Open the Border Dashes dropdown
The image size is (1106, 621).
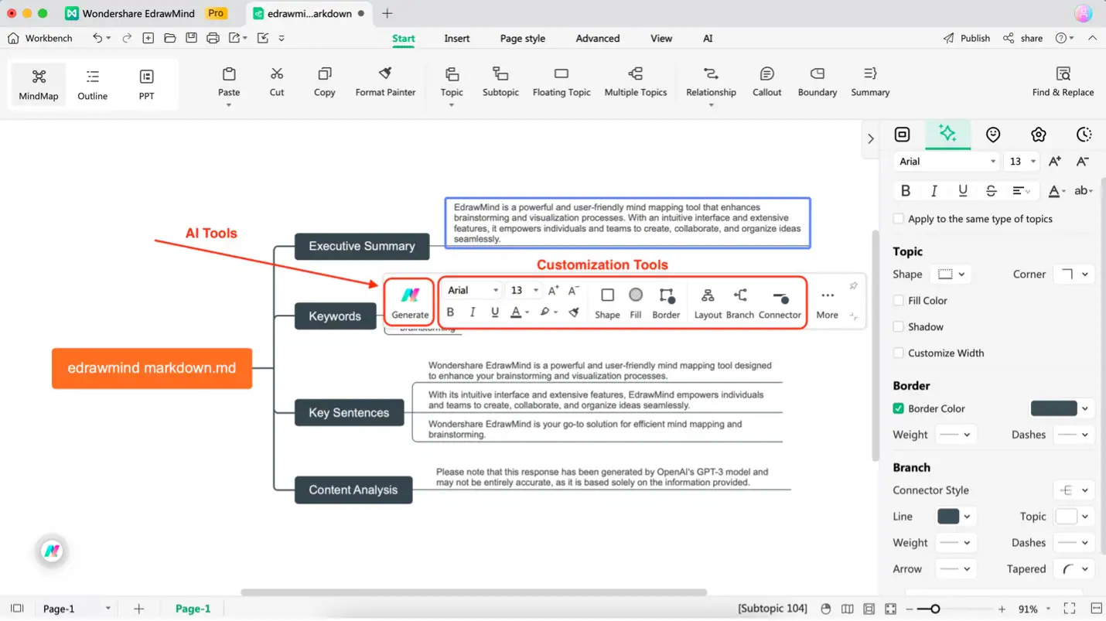coord(1074,435)
